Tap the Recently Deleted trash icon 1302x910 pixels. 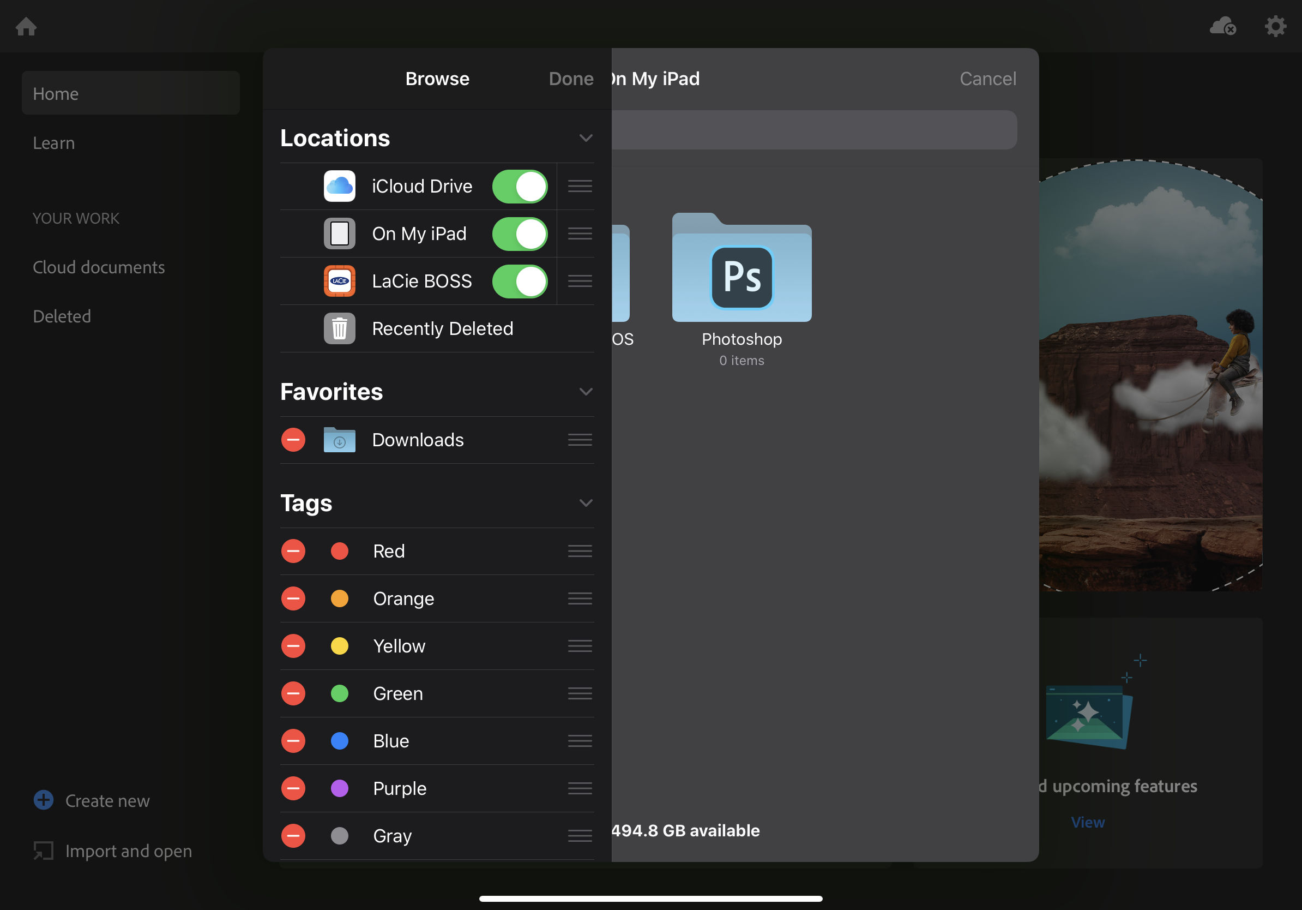(339, 328)
